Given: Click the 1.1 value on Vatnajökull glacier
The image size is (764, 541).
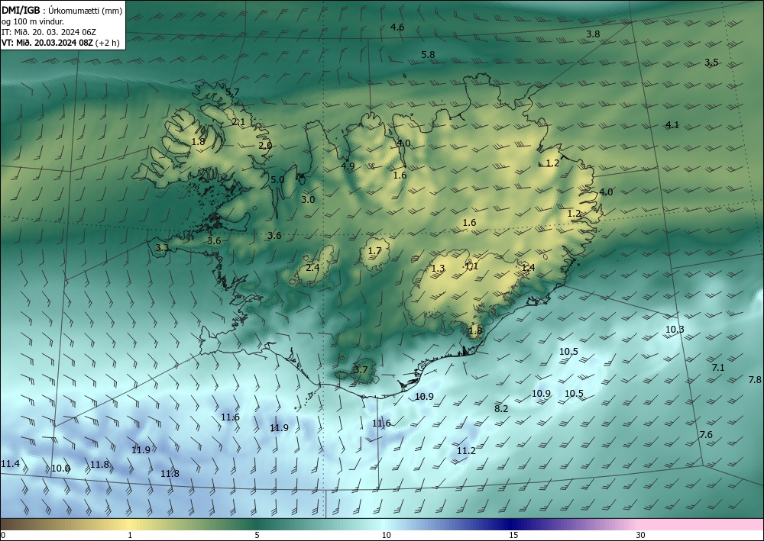Looking at the screenshot, I should coord(471,266).
